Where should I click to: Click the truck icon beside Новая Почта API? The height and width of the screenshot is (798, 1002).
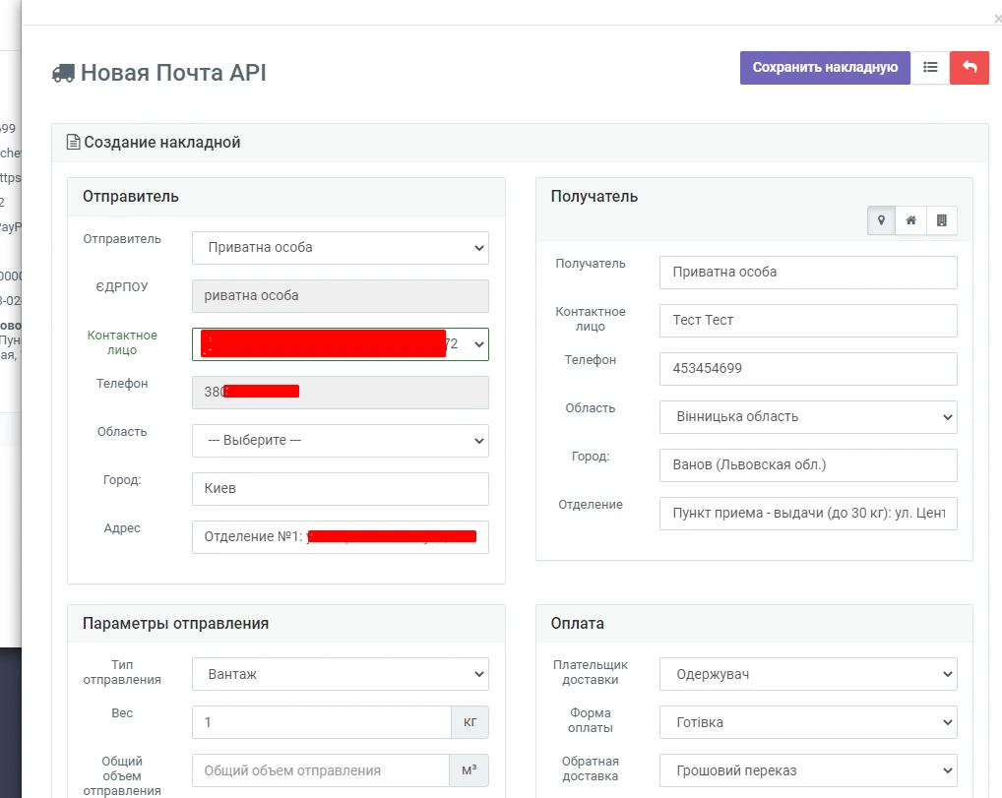point(63,73)
